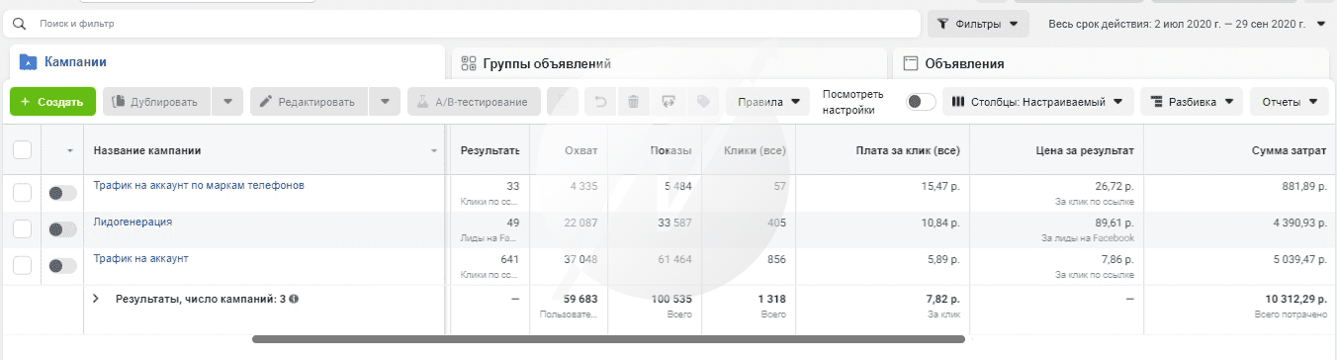Click the green Создать button
The width and height of the screenshot is (1337, 360).
(x=52, y=101)
